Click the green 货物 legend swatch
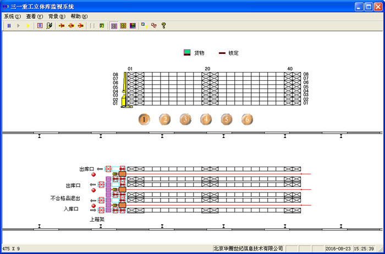 pyautogui.click(x=187, y=53)
